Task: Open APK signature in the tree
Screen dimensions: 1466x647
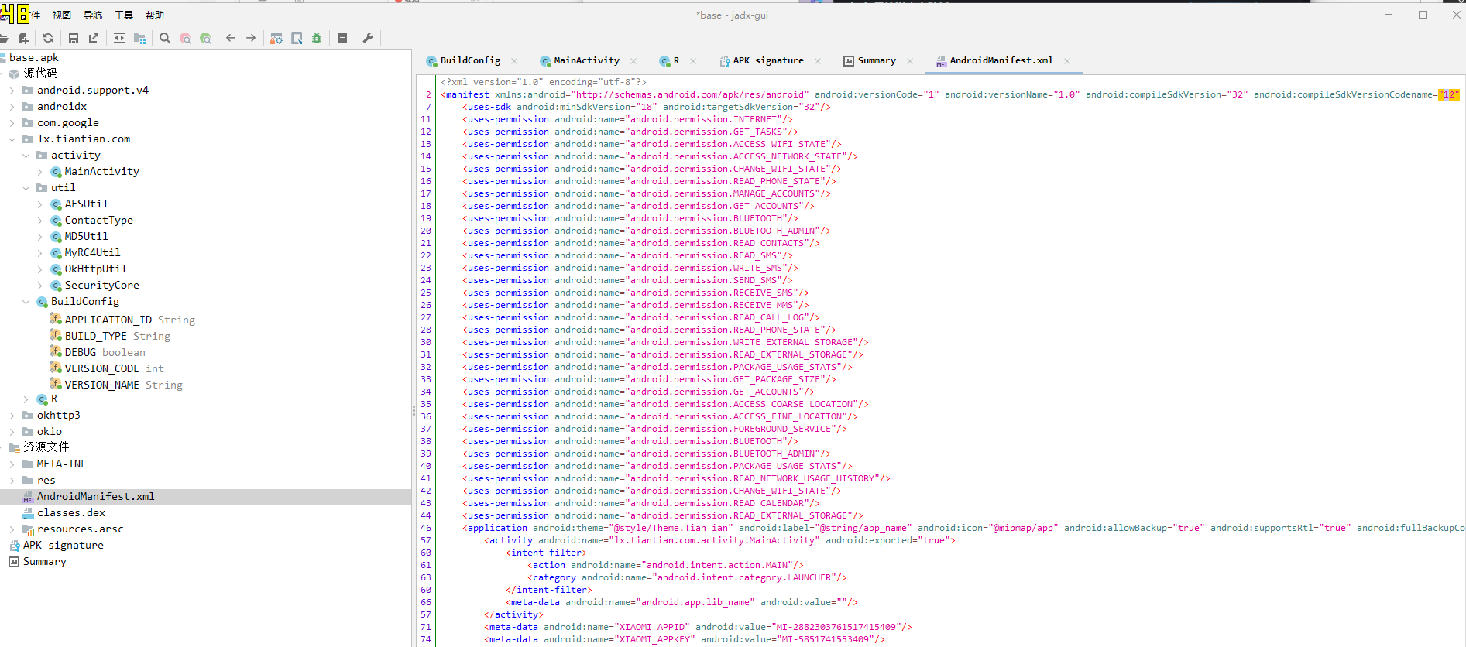Action: coord(63,546)
